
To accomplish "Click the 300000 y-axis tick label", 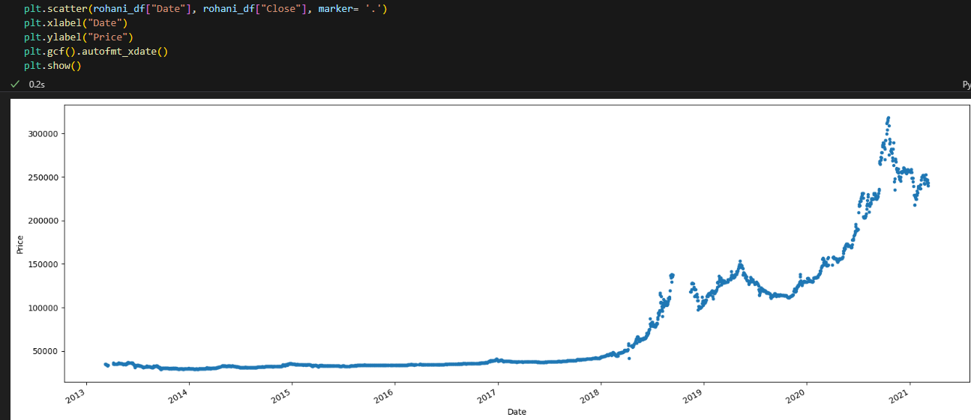I will click(x=43, y=133).
